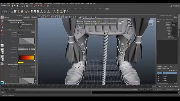This screenshot has height=101, width=180.
Task: Click Reset button beside Soft Select
Action: click(33, 32)
